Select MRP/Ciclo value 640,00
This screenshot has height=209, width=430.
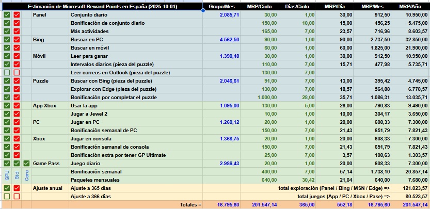coord(259,180)
